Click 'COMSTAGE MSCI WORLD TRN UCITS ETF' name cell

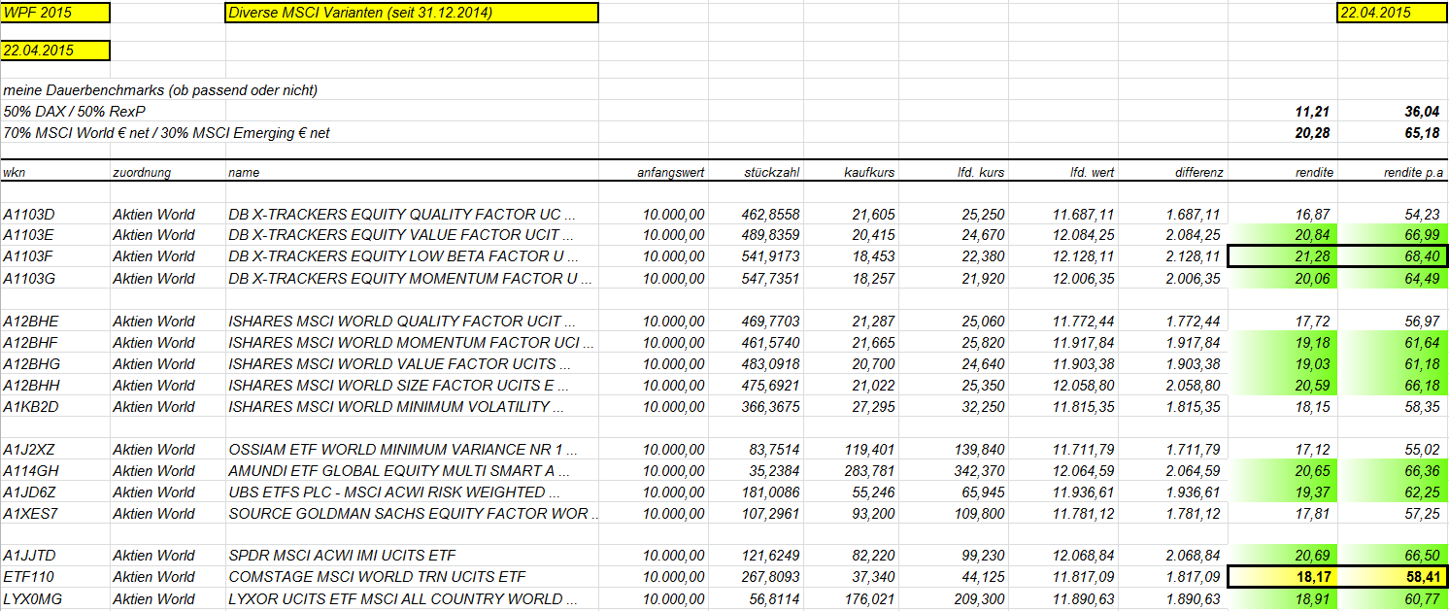tap(377, 577)
